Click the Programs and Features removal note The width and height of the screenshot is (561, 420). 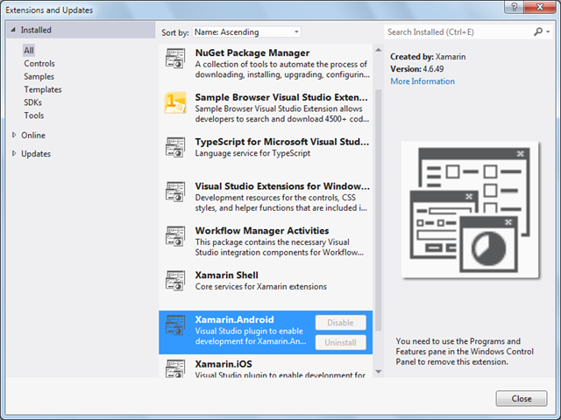465,352
